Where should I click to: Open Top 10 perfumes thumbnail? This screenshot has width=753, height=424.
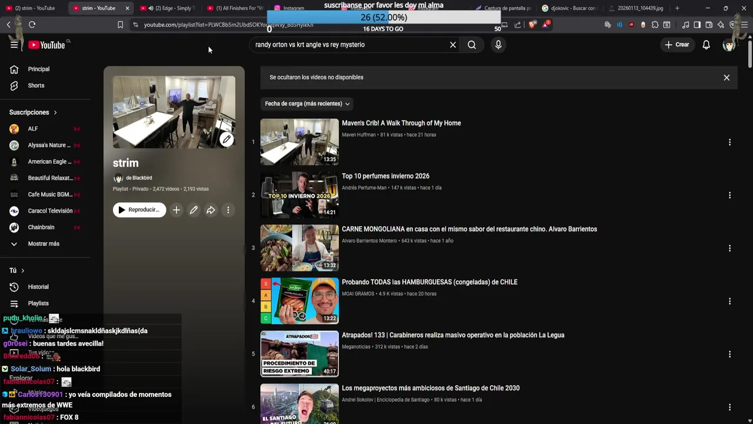(x=299, y=195)
